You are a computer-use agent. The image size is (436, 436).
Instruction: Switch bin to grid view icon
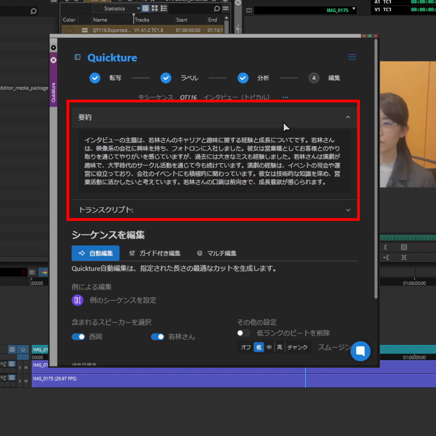[x=154, y=8]
